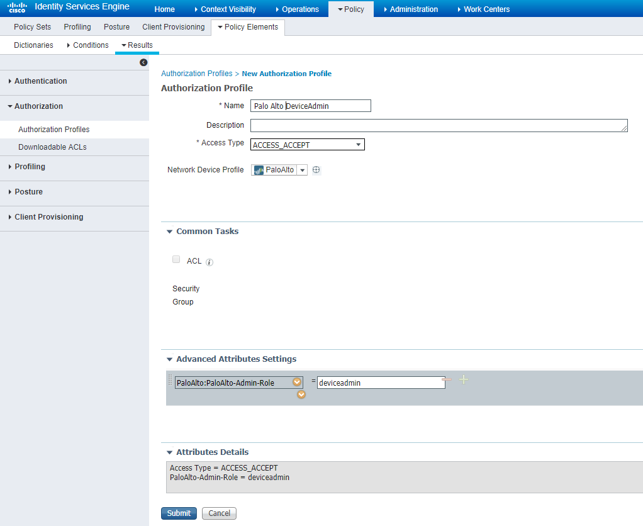The image size is (643, 526).
Task: Collapse the Common Tasks section
Action: [169, 232]
